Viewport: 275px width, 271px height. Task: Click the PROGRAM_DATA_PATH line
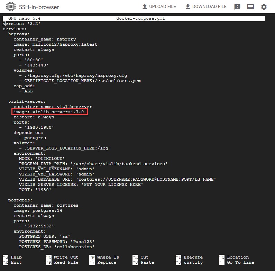click(x=93, y=164)
